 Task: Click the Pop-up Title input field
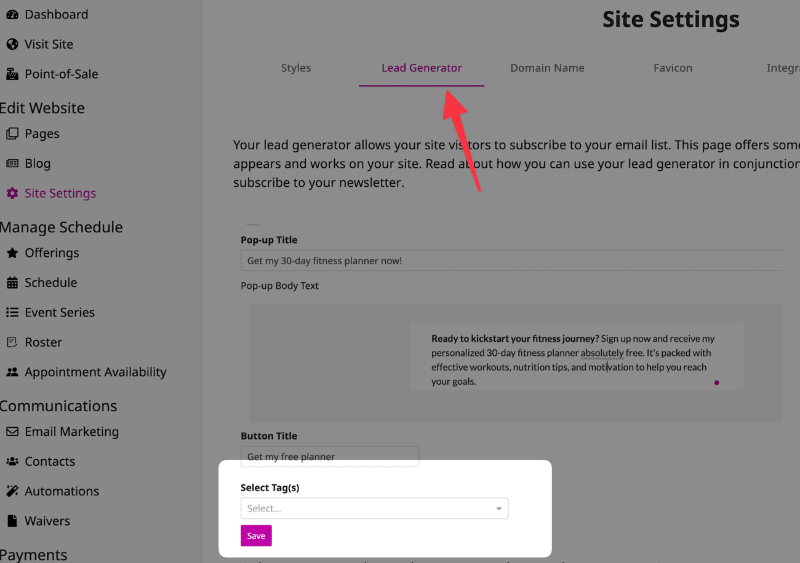pos(511,261)
